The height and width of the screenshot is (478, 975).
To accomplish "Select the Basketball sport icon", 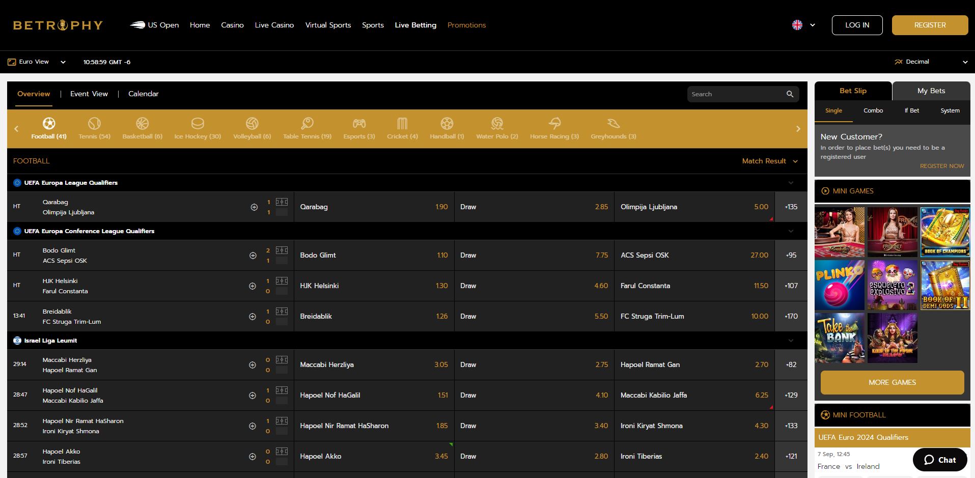I will [x=142, y=123].
